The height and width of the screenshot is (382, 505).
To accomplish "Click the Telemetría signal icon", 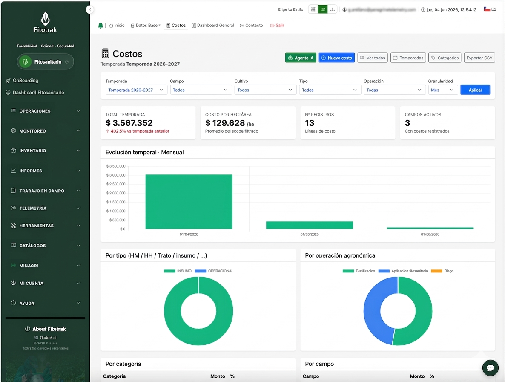I will coord(13,208).
